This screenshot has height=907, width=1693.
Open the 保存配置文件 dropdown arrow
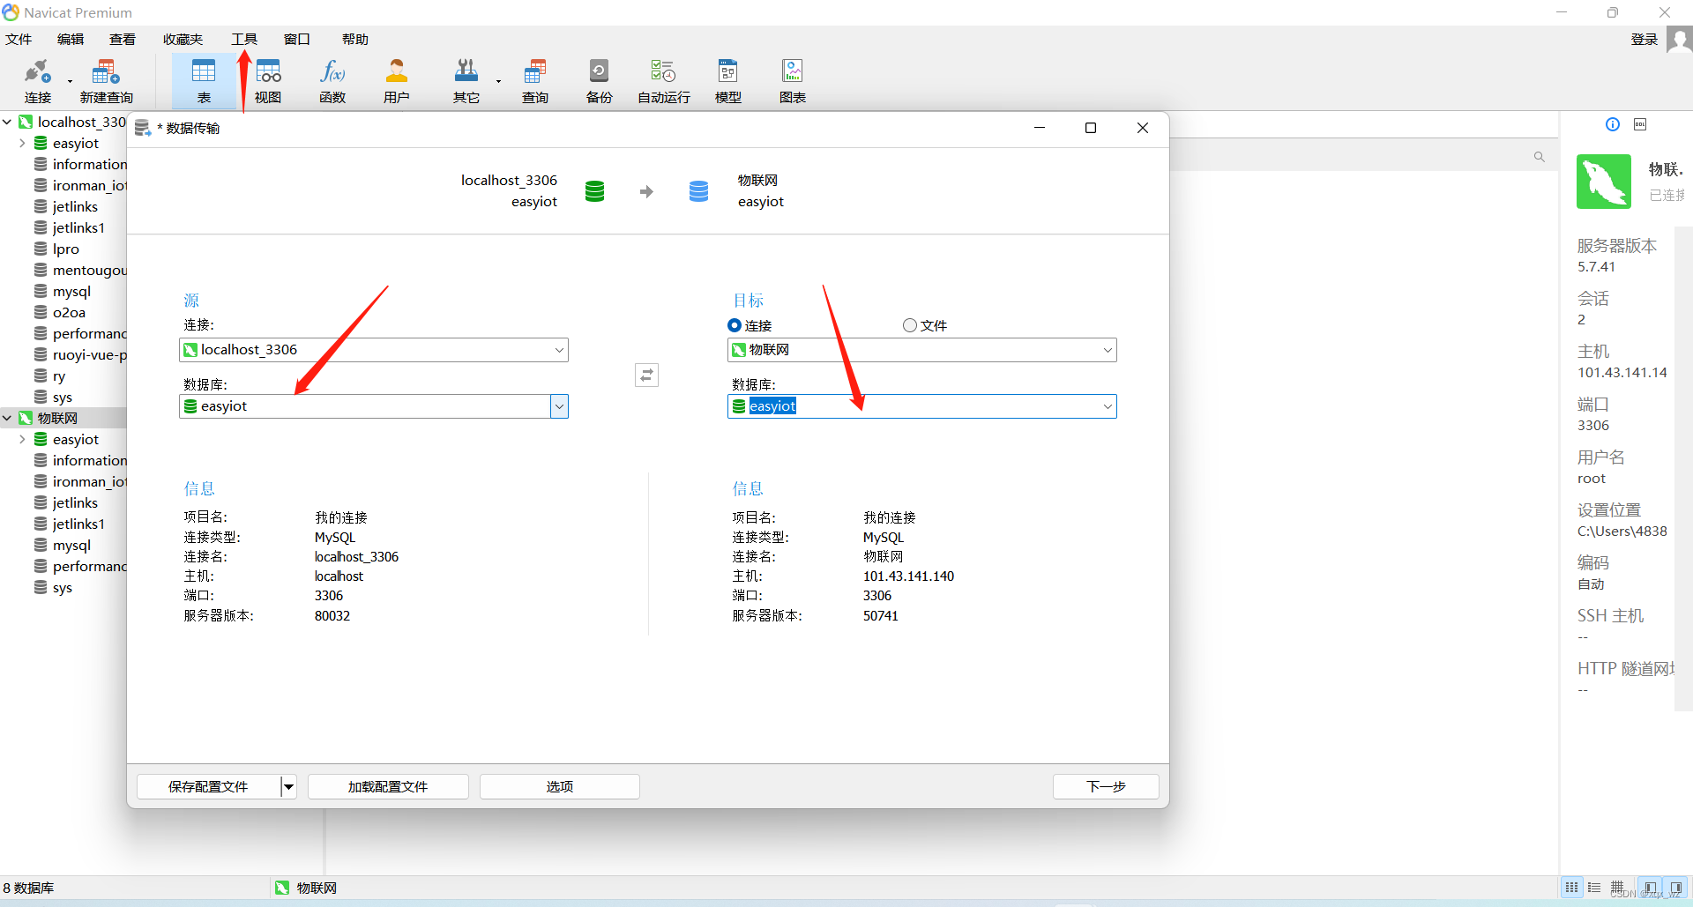pyautogui.click(x=288, y=786)
